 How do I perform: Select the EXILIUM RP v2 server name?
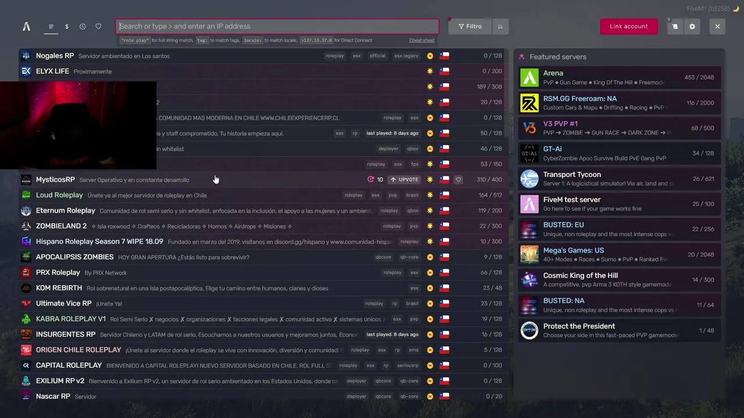tap(60, 381)
